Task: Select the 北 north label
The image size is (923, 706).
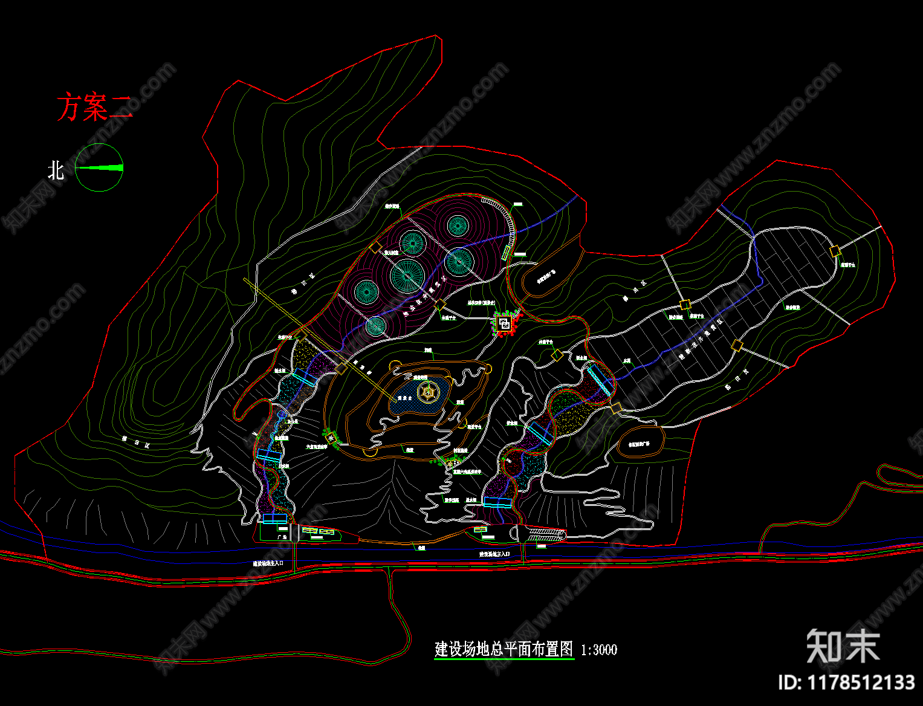Action: [56, 170]
